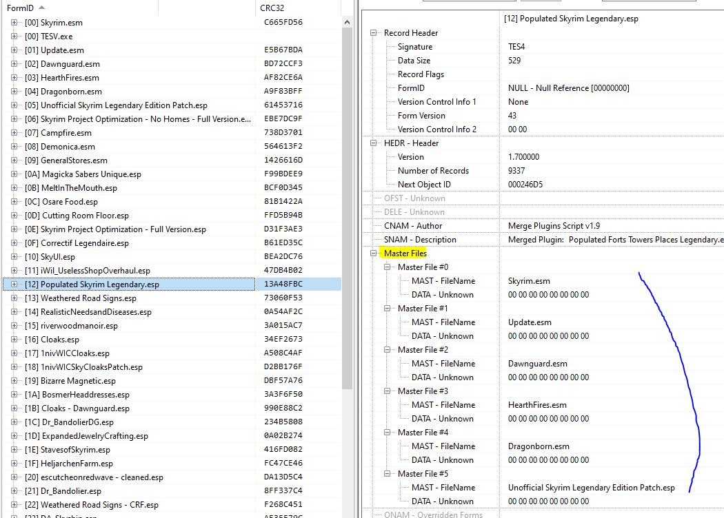Expand Populated Skyrim Legendary.esp node
Image resolution: width=724 pixels, height=518 pixels.
coord(14,284)
